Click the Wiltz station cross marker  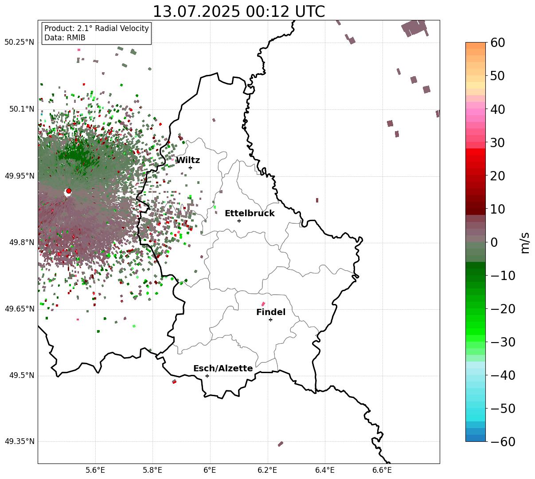coord(190,167)
